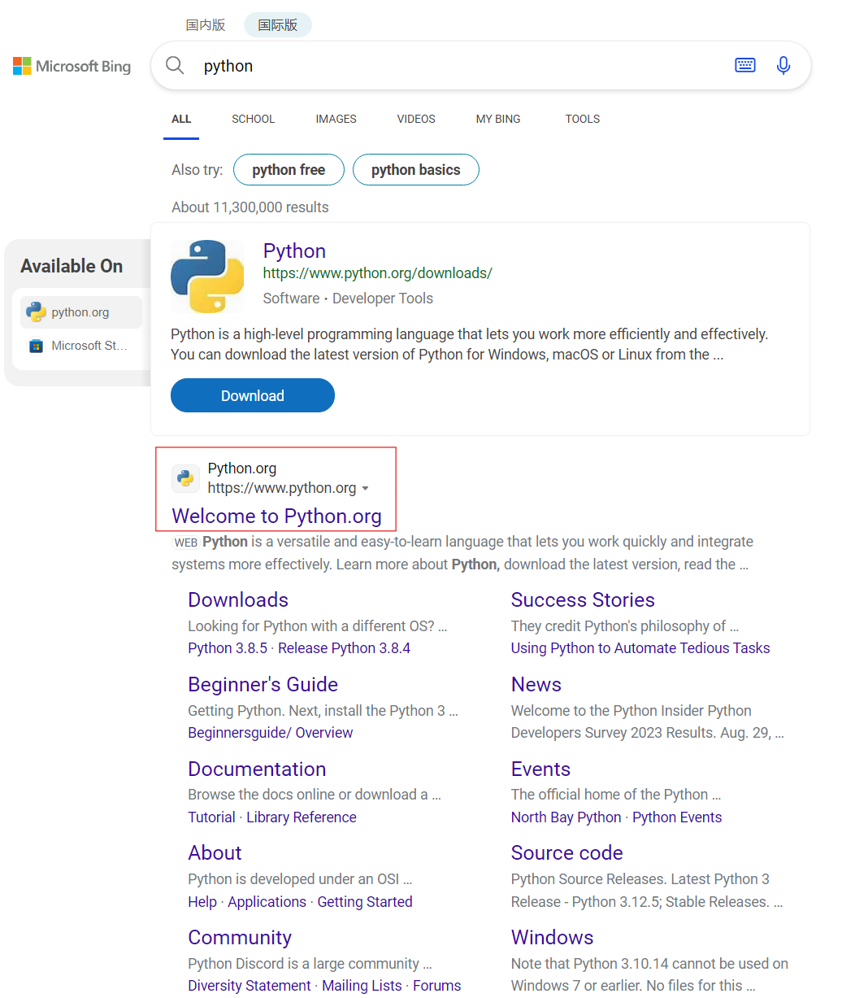Click the python basics suggestion chip
Screen dimensions: 855x998
pyautogui.click(x=415, y=169)
